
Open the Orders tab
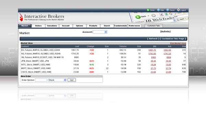coord(38,26)
